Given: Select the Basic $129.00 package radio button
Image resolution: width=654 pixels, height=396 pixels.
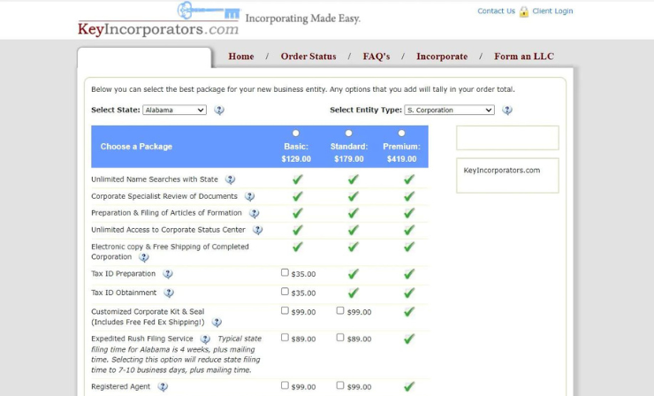Looking at the screenshot, I should click(296, 133).
